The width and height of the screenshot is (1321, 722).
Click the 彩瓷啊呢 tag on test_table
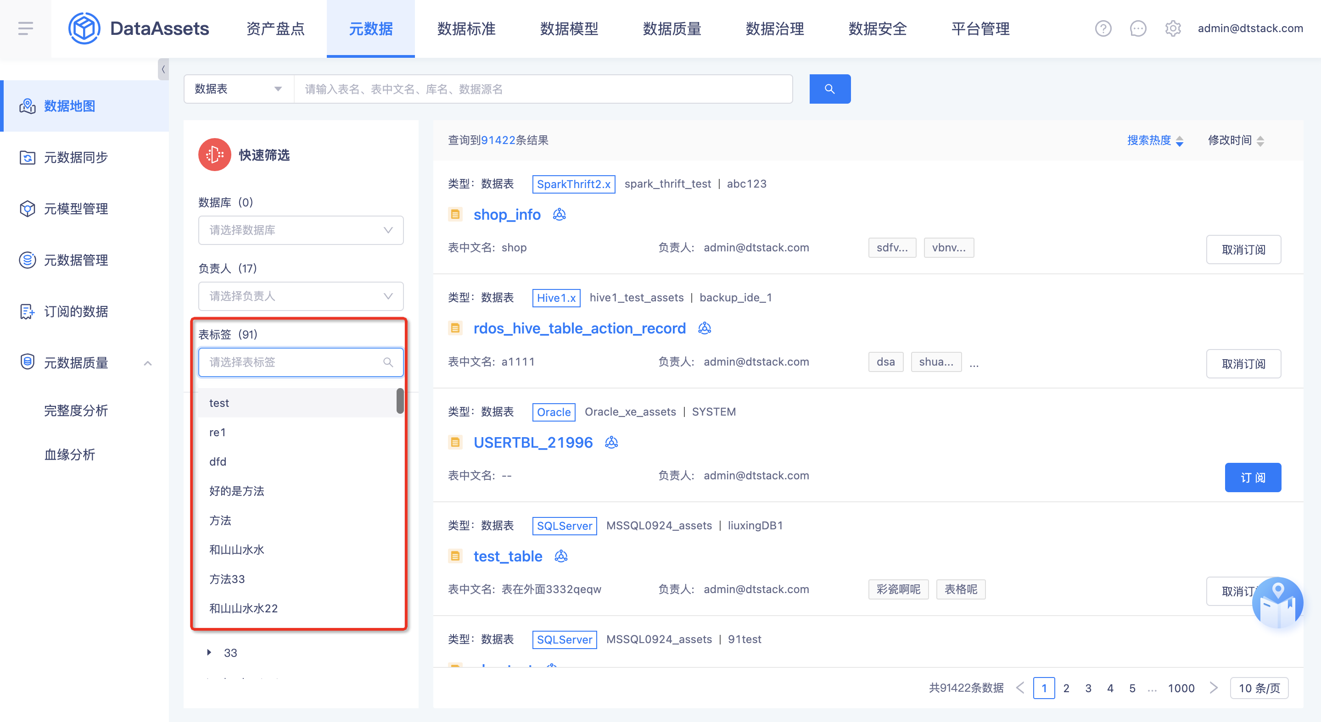pyautogui.click(x=898, y=589)
